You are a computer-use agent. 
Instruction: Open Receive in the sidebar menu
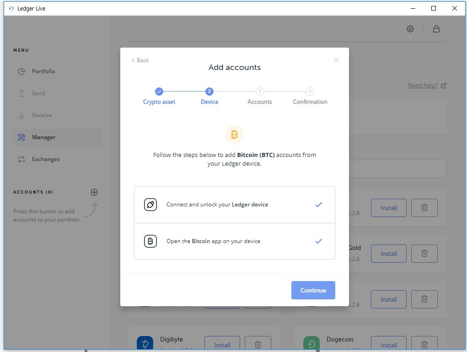[x=57, y=115]
